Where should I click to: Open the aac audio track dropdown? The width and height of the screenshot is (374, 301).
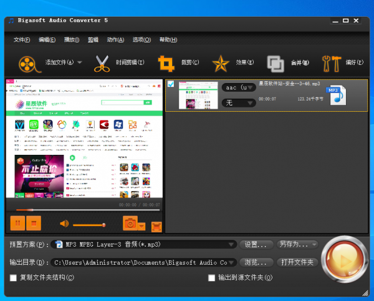(x=239, y=87)
